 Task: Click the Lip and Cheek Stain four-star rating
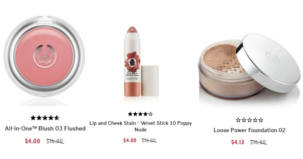click(x=140, y=114)
